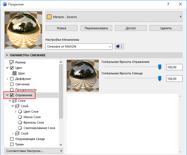Click the Яркость Отражения value field
187x155 pixels.
click(174, 67)
